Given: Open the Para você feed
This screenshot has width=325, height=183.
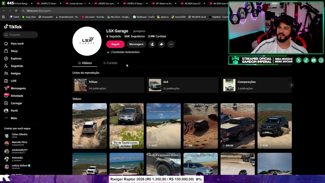Looking at the screenshot, I should (x=17, y=43).
